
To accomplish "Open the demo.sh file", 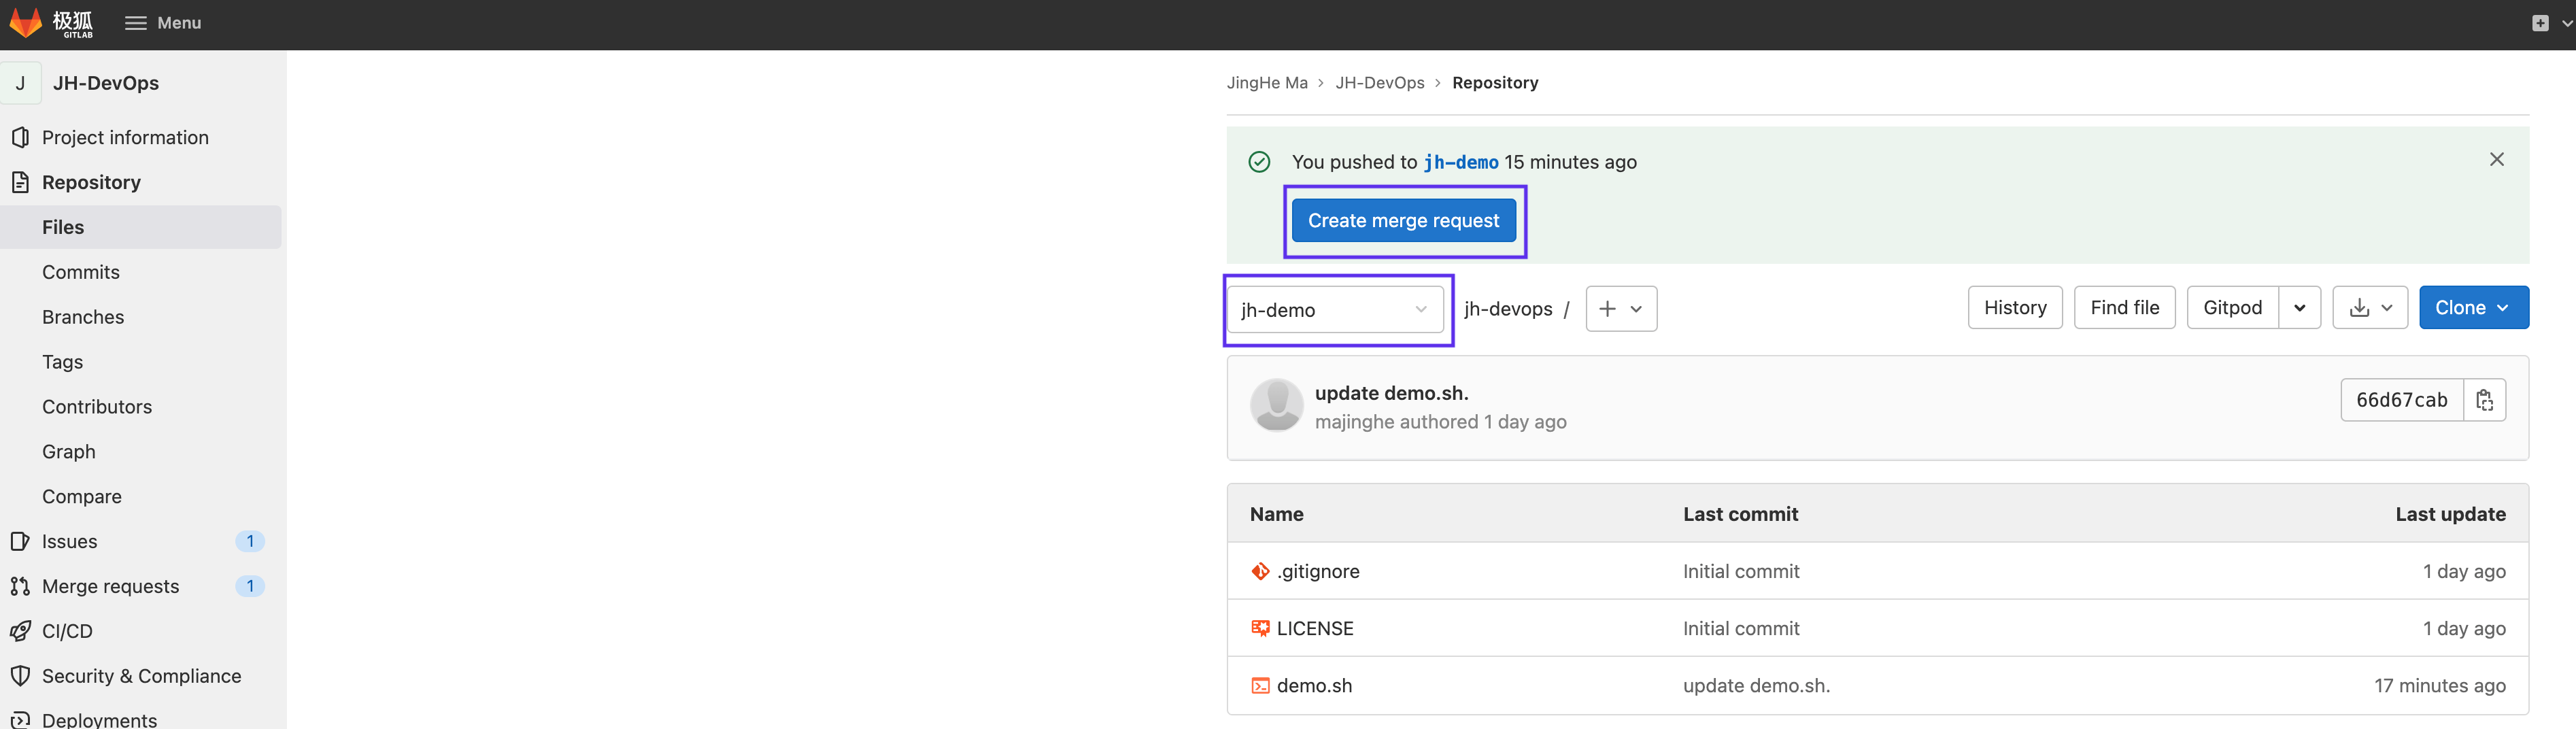I will point(1314,686).
